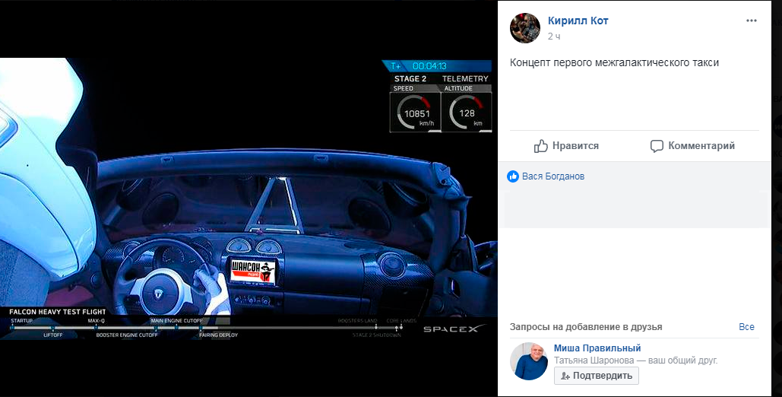Click the '2 ч' post timestamp
Image resolution: width=782 pixels, height=397 pixels.
554,36
